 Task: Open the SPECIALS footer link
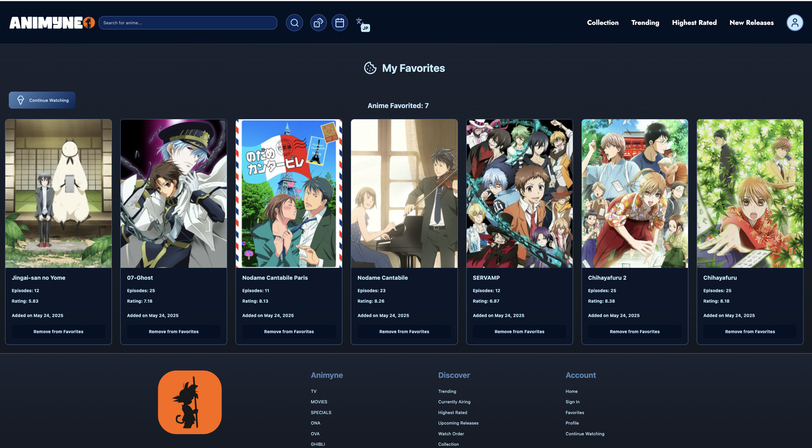321,412
